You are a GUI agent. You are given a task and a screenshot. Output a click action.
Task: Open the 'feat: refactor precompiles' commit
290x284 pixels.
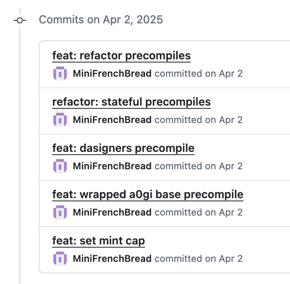[x=121, y=56]
